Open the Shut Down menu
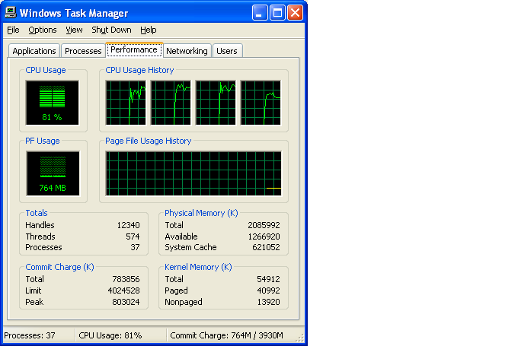The image size is (518, 346). (111, 30)
